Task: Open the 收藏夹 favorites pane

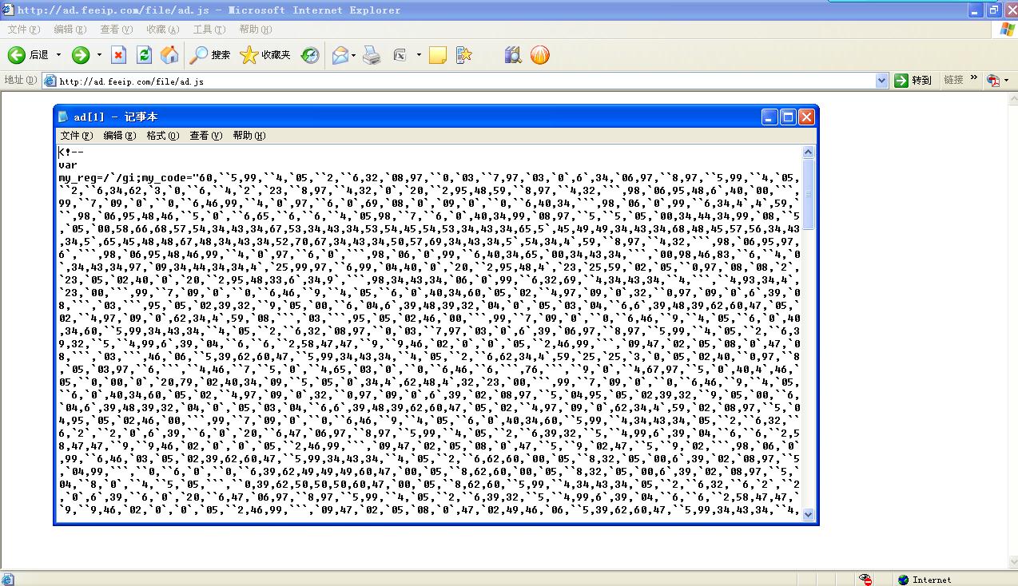Action: click(266, 55)
